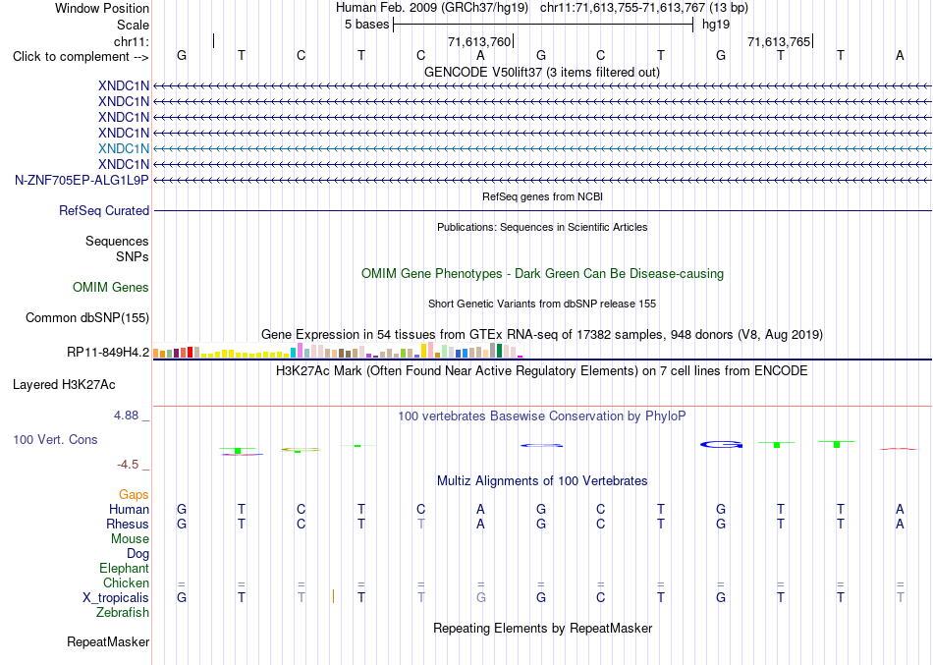Open the Repeating Elements by RepeatMasker title
The width and height of the screenshot is (933, 665).
[x=542, y=629]
